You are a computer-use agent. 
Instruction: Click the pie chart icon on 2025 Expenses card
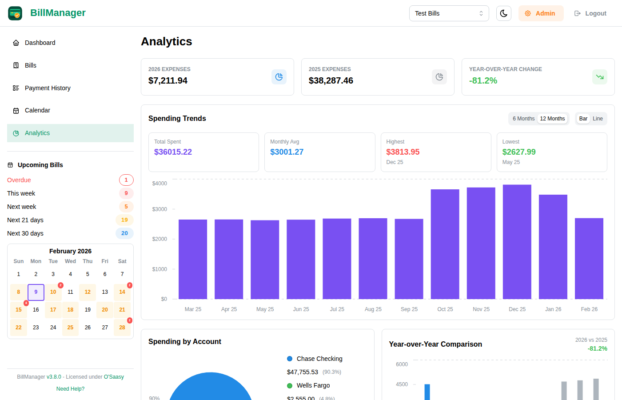coord(439,77)
